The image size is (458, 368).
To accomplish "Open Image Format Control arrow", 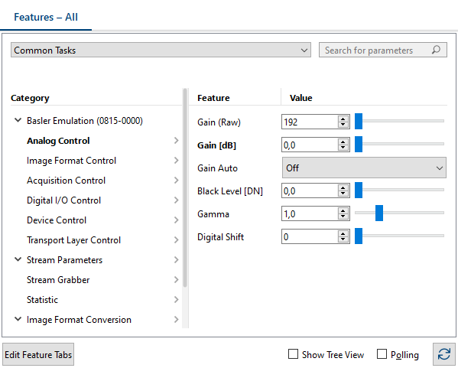I will pos(176,161).
